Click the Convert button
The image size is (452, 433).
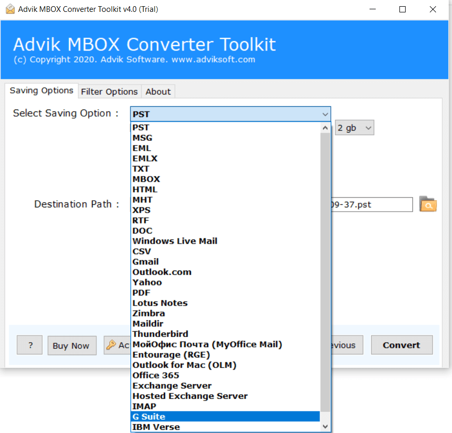(x=401, y=345)
